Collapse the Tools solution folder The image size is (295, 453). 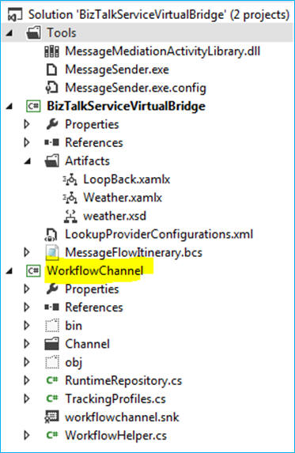click(9, 33)
